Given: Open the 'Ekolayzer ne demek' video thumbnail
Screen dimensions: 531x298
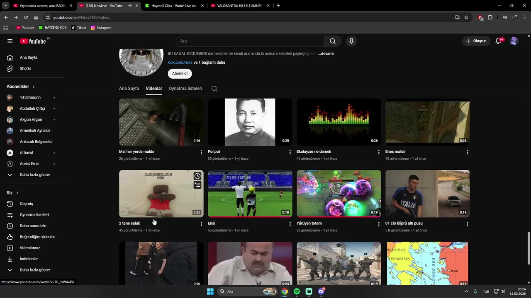Looking at the screenshot, I should tap(339, 122).
